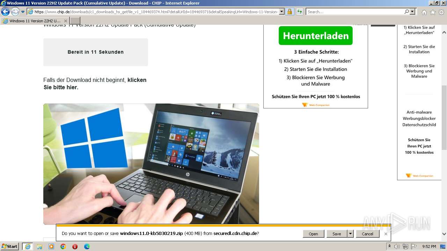Click the search magnifier icon

406,12
